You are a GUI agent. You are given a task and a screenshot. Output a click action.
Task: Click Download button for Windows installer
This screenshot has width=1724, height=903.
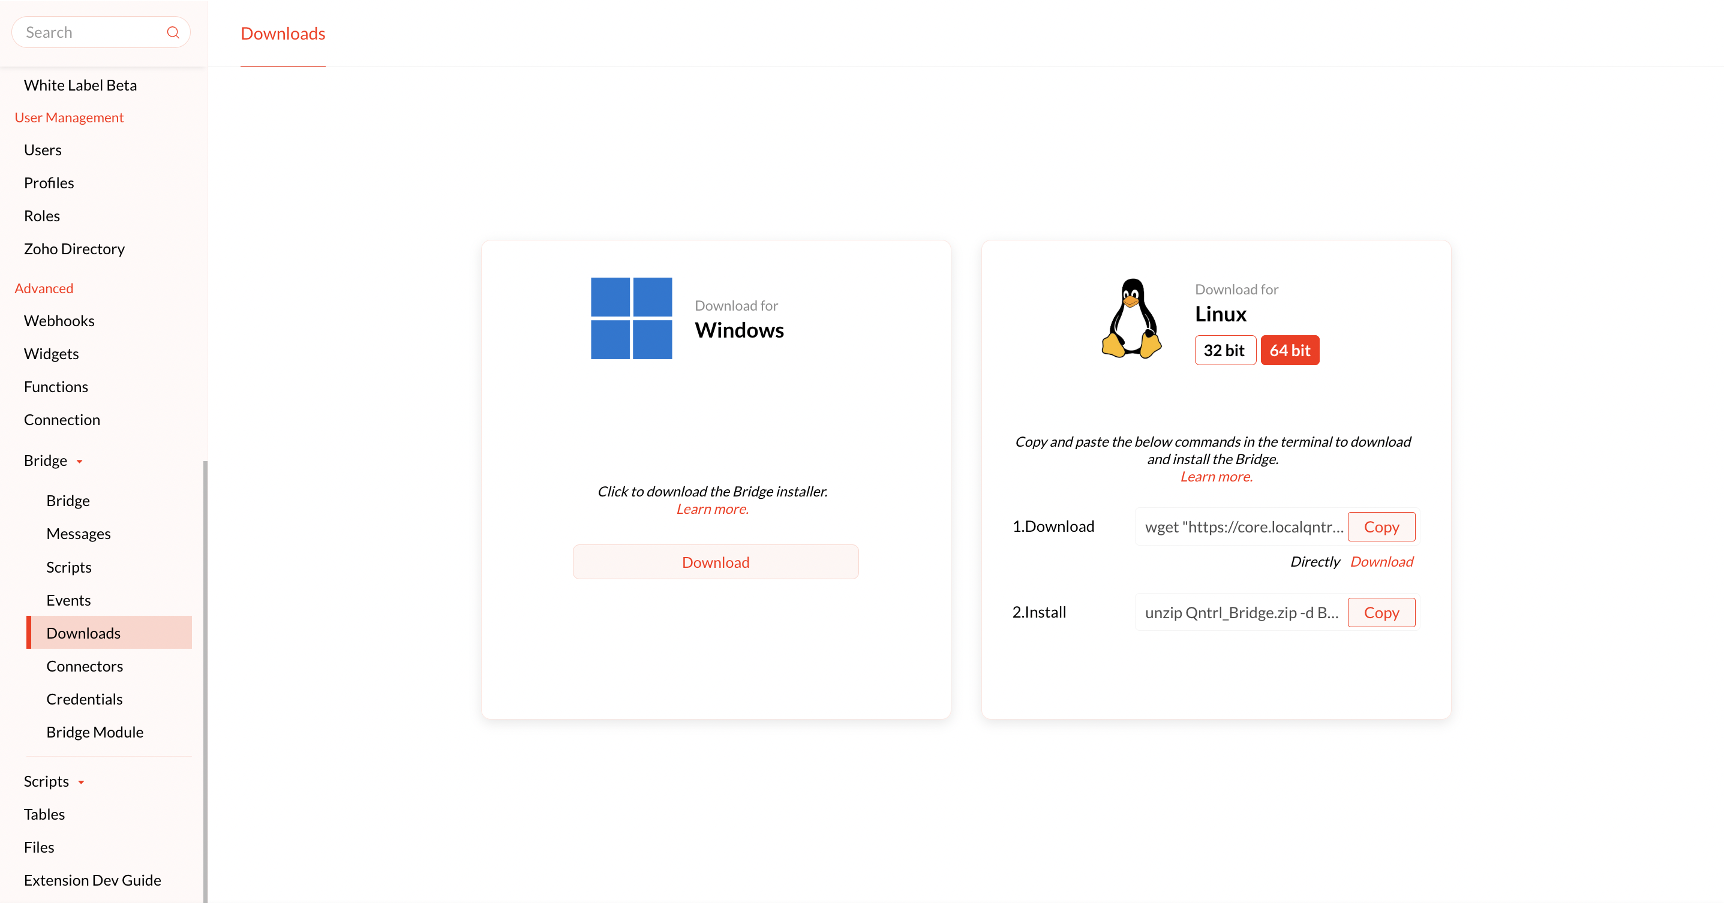click(x=715, y=562)
